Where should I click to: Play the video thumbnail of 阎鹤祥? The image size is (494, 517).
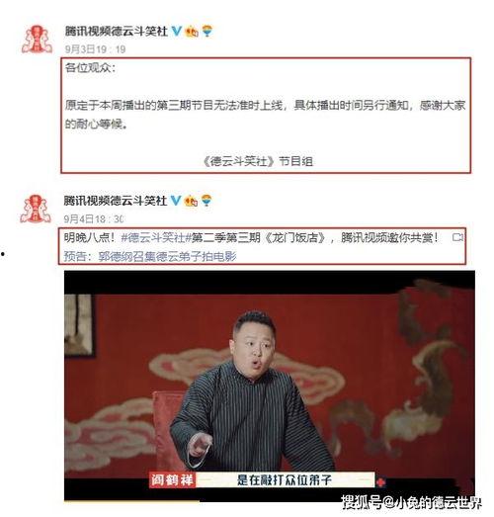tap(270, 386)
